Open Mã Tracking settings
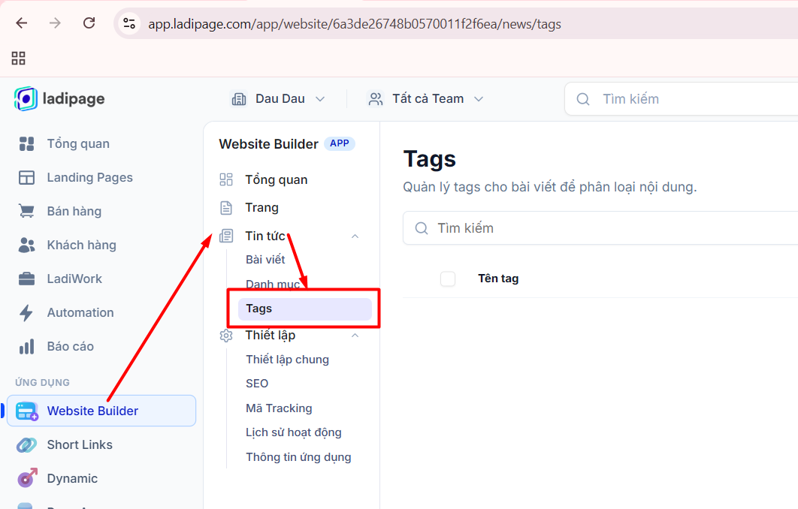Image resolution: width=798 pixels, height=509 pixels. coord(279,408)
